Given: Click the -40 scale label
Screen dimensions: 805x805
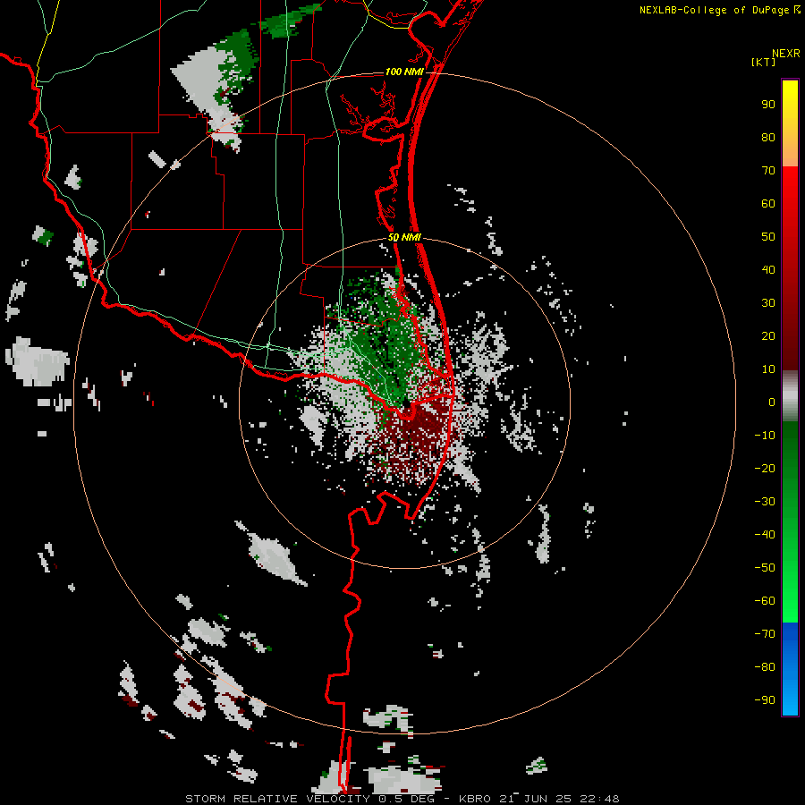Looking at the screenshot, I should point(765,535).
